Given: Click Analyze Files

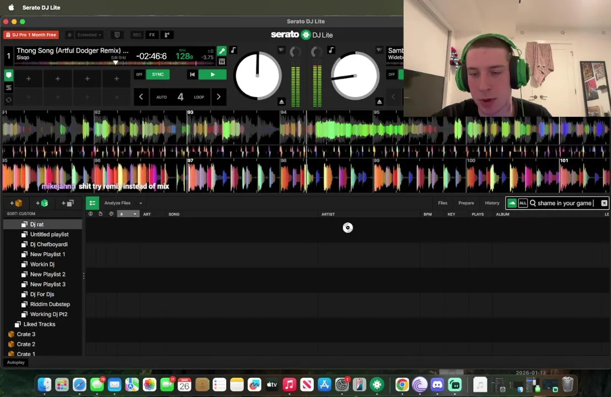Looking at the screenshot, I should pyautogui.click(x=117, y=203).
